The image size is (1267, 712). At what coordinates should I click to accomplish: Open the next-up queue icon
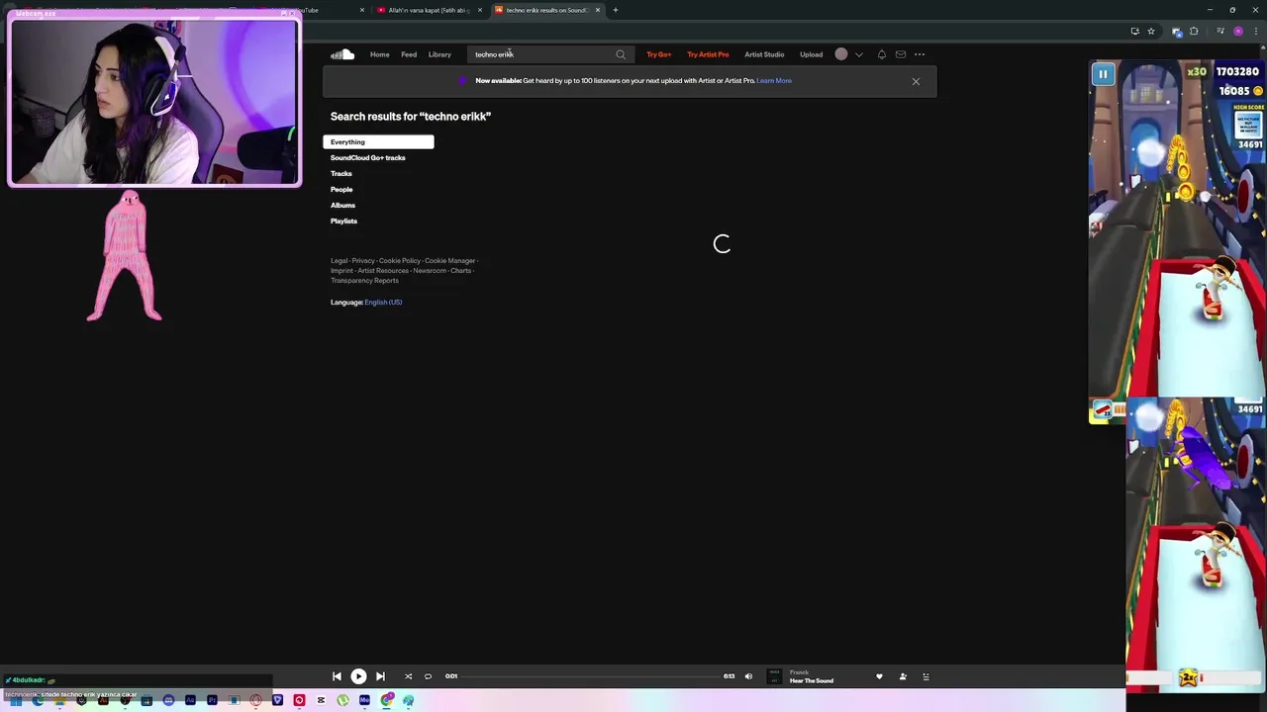[x=926, y=676]
